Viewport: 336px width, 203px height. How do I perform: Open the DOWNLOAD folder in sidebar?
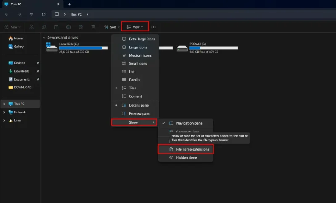point(20,87)
